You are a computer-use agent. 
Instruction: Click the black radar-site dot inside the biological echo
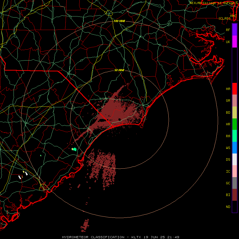point(119,119)
